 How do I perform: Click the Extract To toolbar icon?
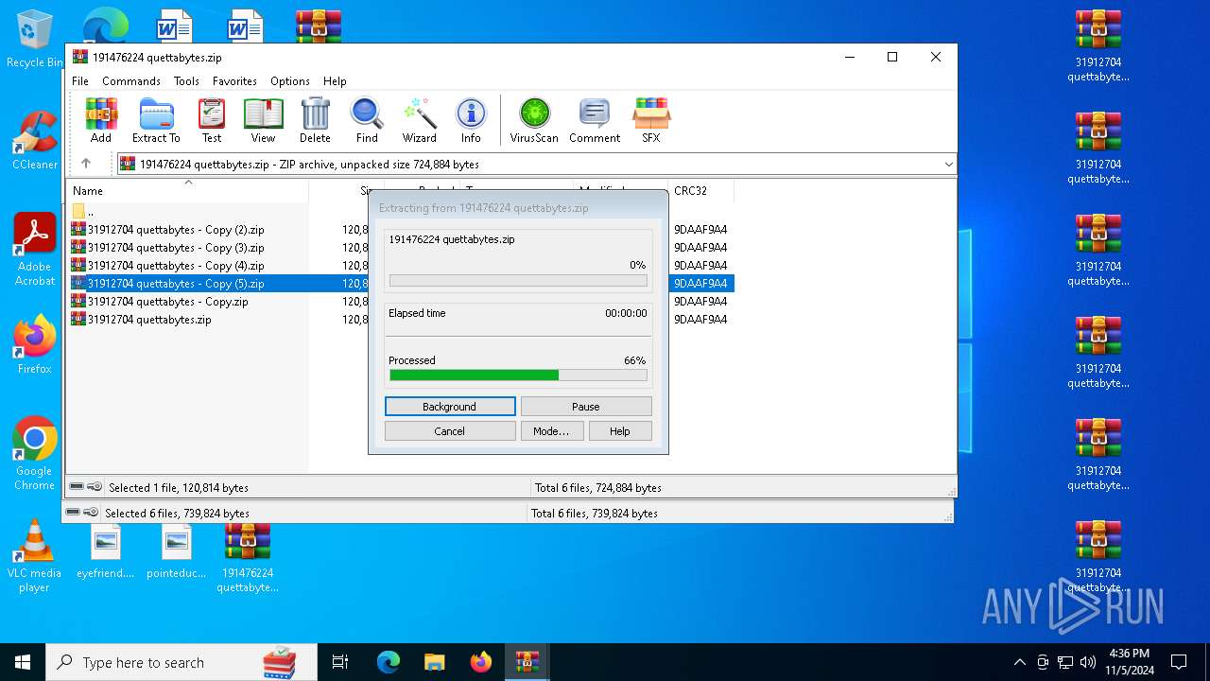(156, 120)
